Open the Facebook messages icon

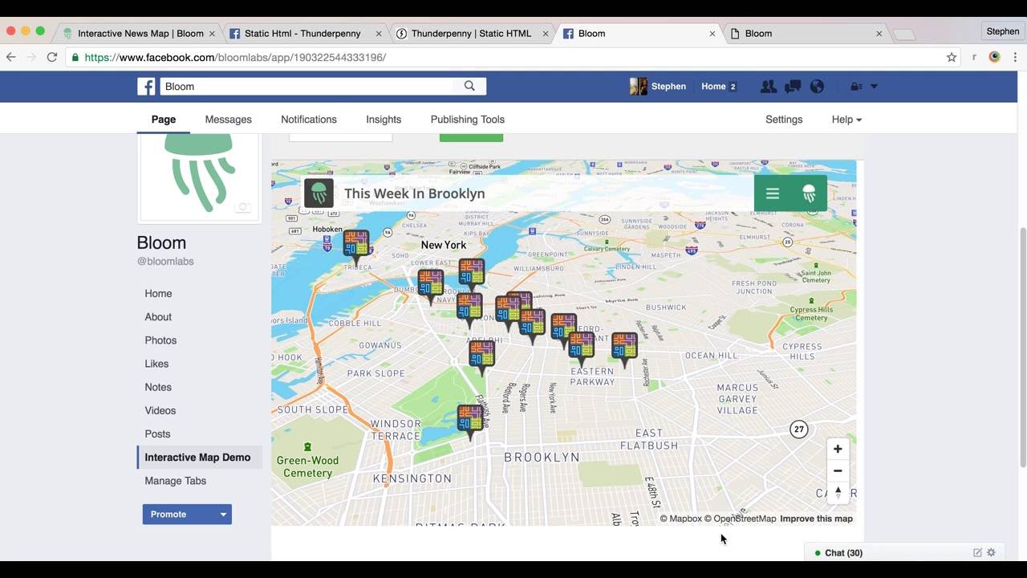(x=793, y=87)
